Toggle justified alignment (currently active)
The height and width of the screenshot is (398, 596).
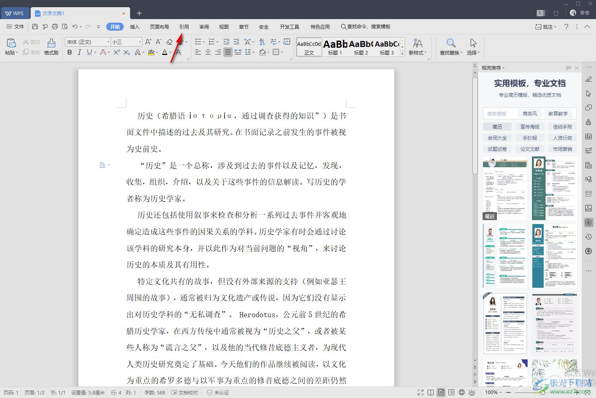228,52
